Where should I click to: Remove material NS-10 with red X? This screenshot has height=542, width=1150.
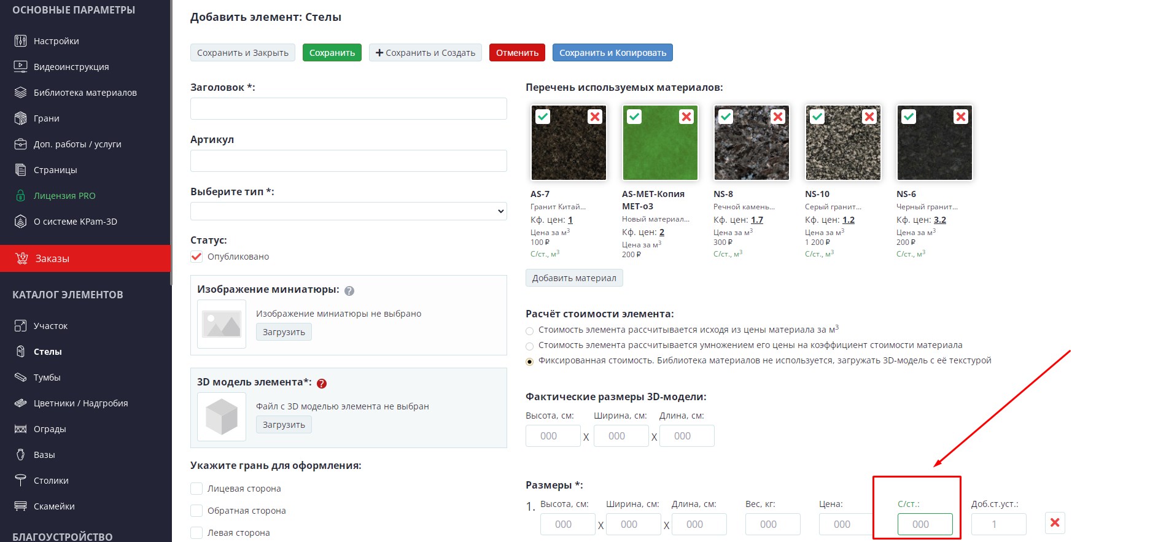tap(869, 117)
